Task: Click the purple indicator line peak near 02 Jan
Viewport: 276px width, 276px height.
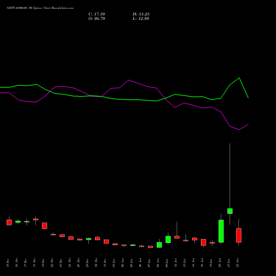Action: point(129,80)
